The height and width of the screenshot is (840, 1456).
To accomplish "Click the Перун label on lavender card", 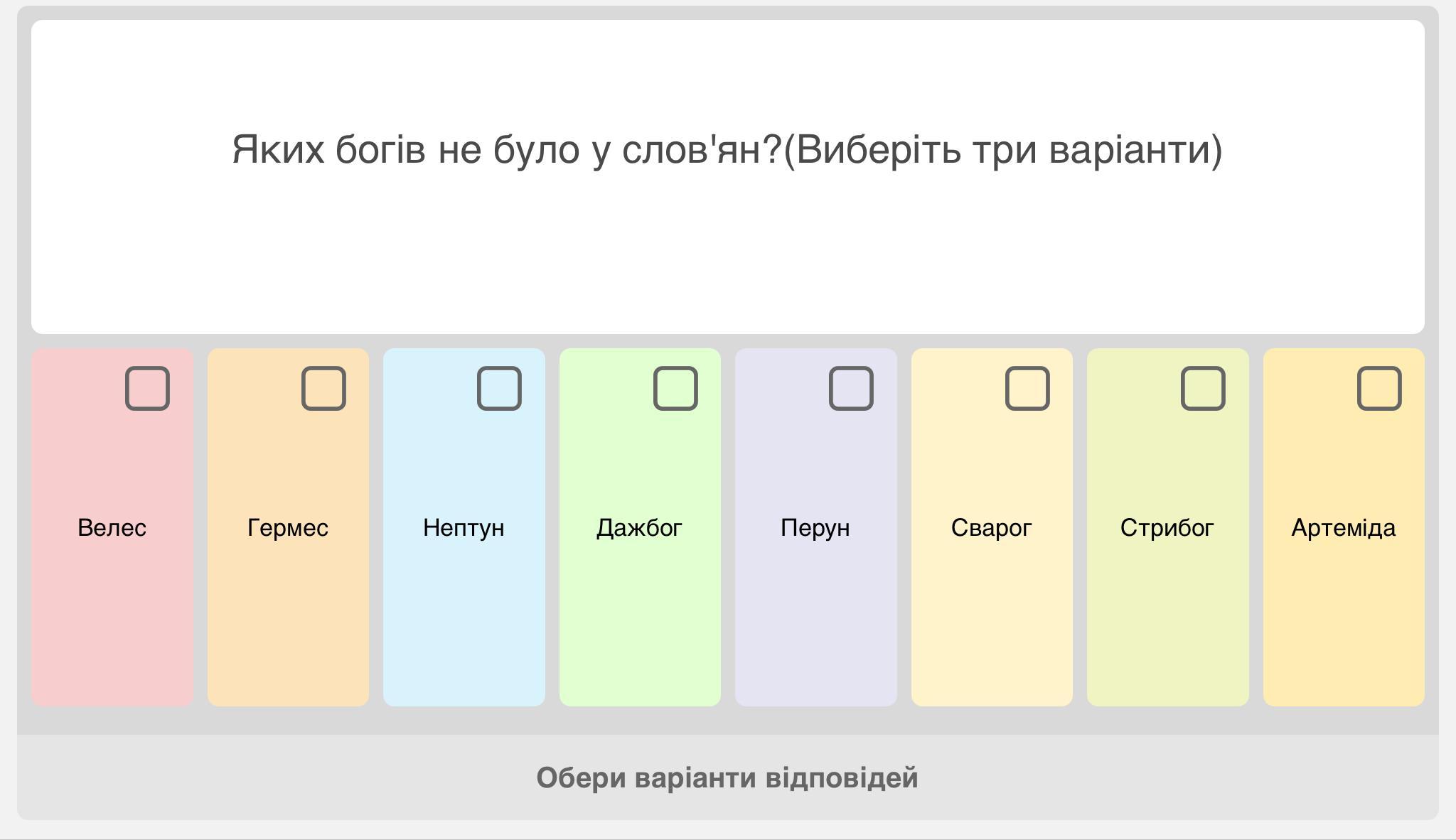I will 815,528.
